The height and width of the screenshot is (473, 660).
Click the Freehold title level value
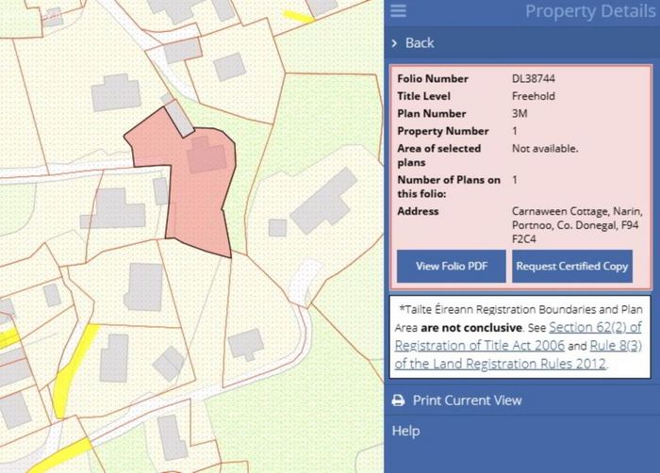534,96
